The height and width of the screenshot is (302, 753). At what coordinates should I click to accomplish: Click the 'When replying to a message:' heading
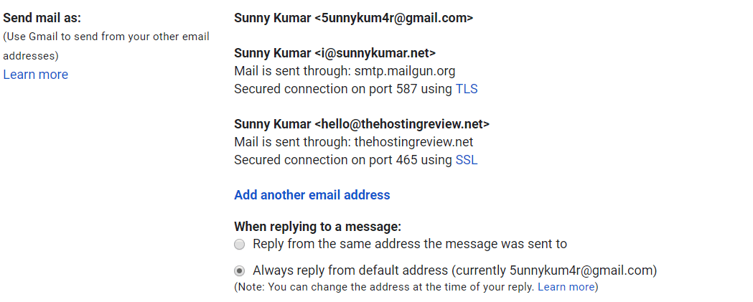click(x=317, y=226)
